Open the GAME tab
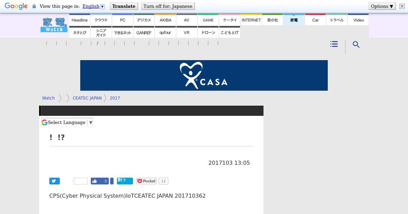 208,20
